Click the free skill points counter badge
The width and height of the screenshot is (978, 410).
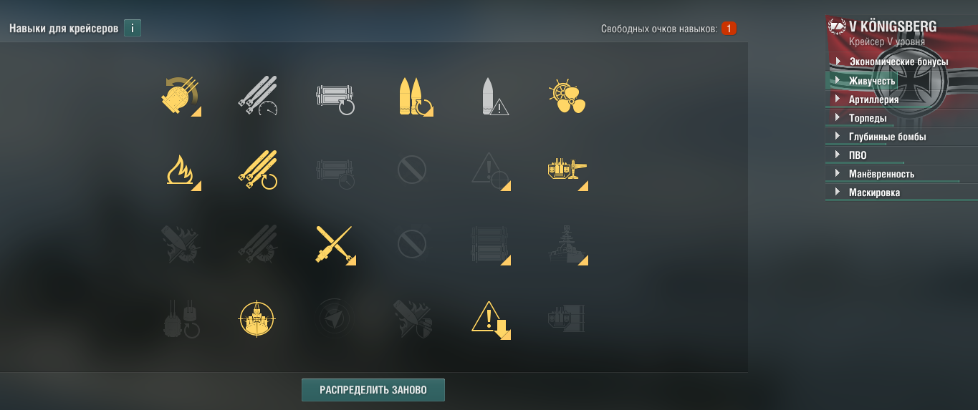click(x=729, y=29)
